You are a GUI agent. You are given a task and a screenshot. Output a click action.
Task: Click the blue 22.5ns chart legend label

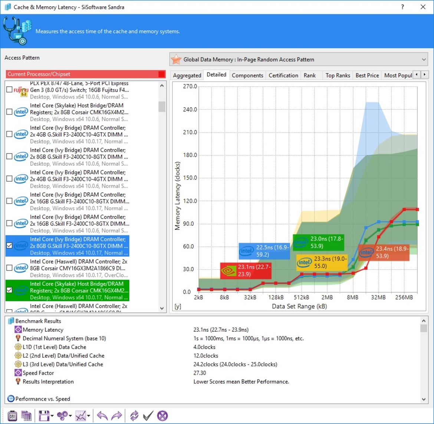pos(264,251)
